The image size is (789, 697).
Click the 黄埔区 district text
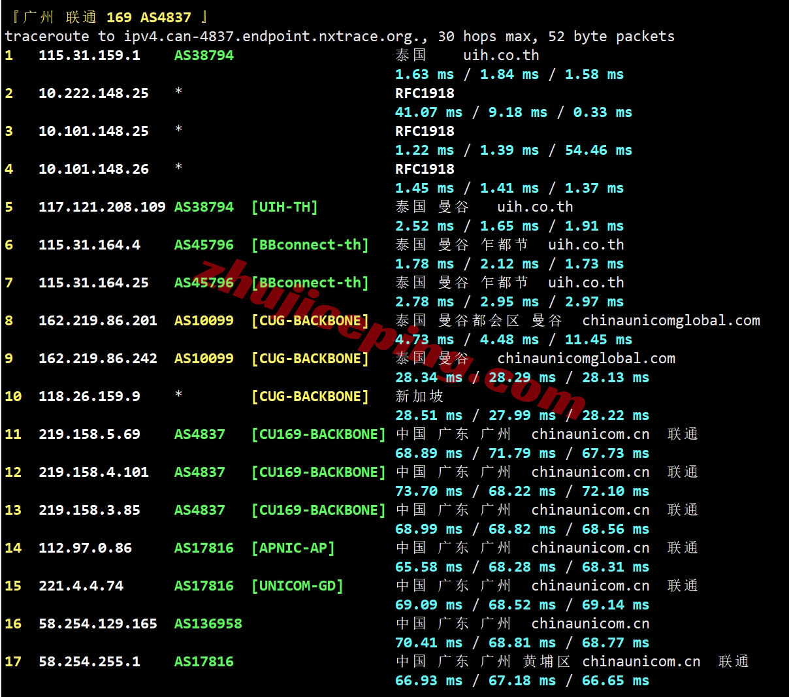[x=547, y=661]
